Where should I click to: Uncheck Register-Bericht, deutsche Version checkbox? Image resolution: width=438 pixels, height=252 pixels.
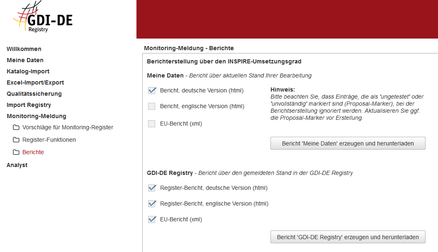152,188
